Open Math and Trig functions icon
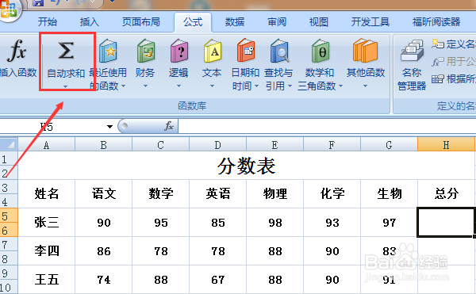 click(320, 50)
